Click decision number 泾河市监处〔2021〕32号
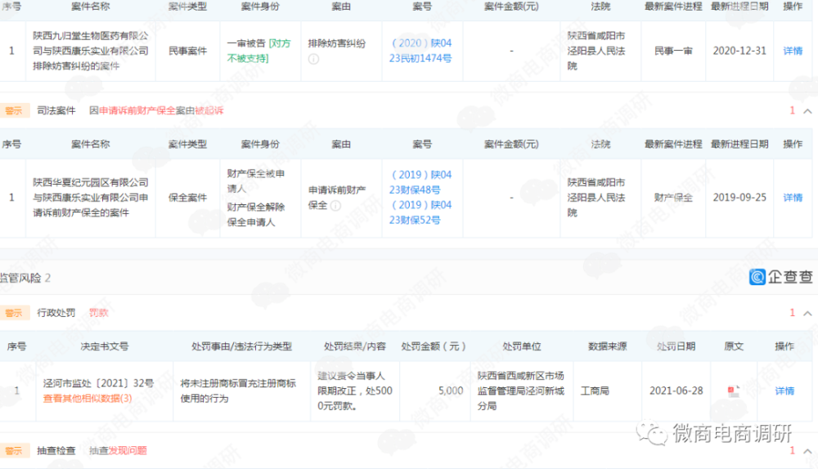 point(99,383)
